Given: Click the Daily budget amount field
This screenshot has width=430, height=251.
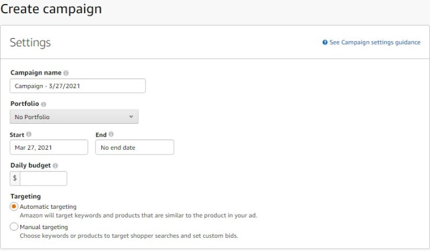Looking at the screenshot, I should point(43,178).
